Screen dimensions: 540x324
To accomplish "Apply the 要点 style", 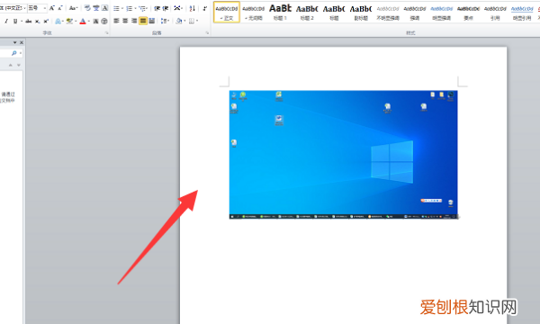I will point(468,12).
